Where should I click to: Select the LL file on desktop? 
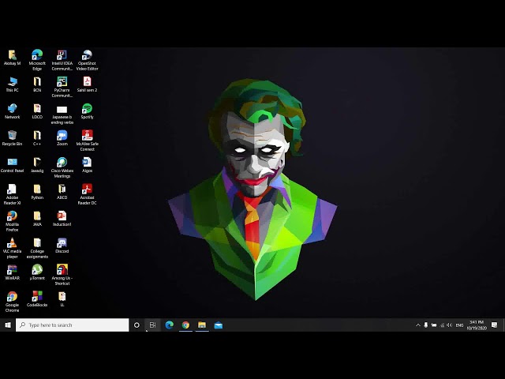pyautogui.click(x=62, y=299)
